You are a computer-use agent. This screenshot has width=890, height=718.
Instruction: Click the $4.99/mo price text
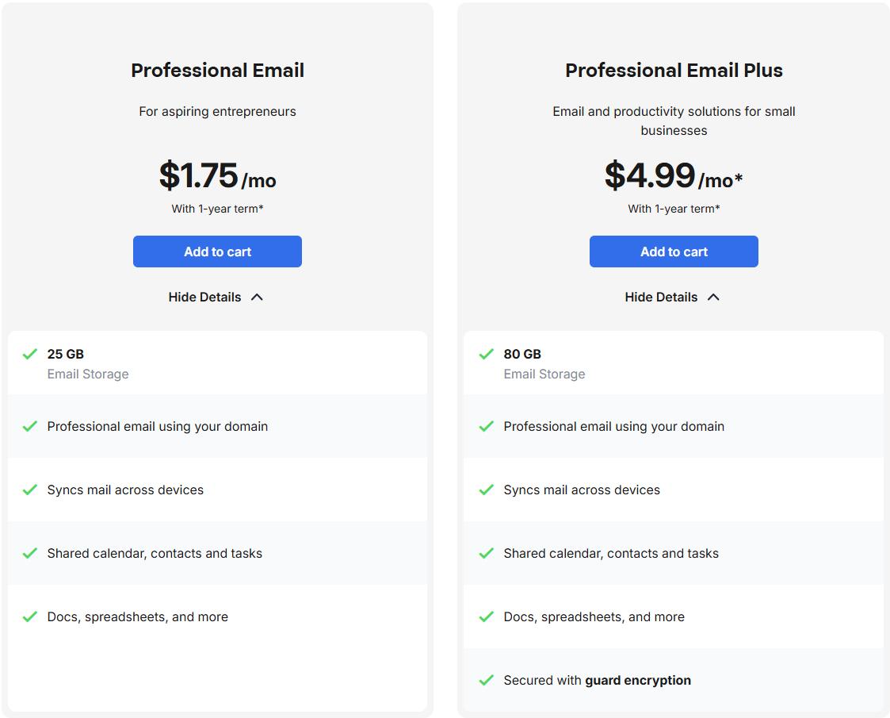point(673,175)
